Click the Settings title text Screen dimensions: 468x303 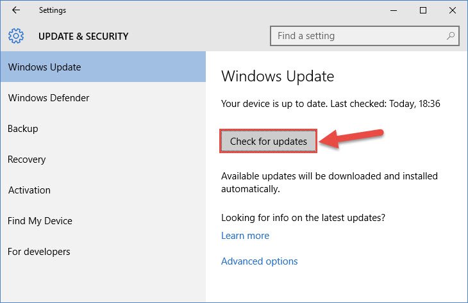click(x=53, y=10)
